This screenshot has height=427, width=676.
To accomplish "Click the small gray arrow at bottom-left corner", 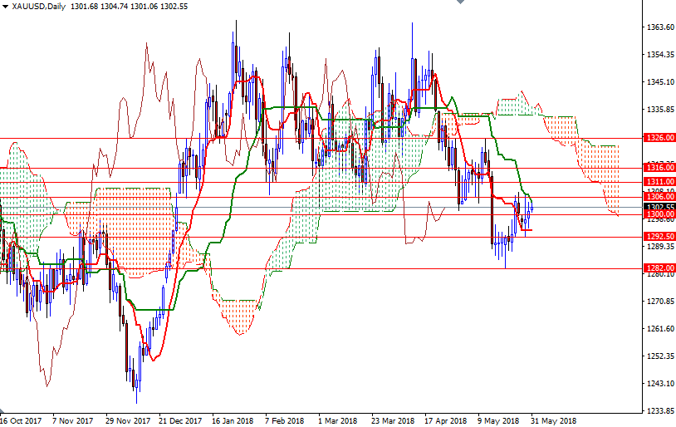I will click(2, 411).
